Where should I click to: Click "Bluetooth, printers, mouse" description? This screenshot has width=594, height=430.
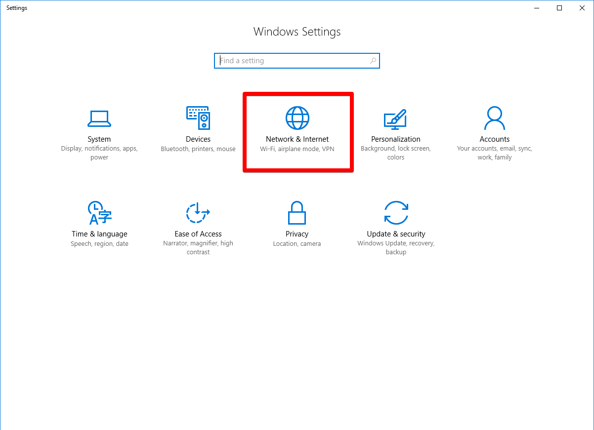pyautogui.click(x=198, y=149)
